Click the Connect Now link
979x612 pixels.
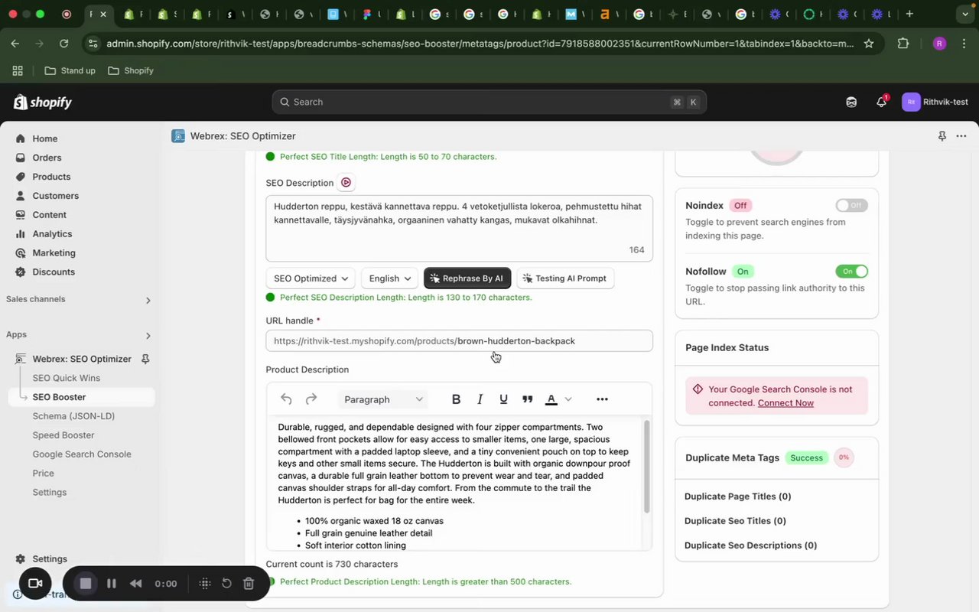785,403
